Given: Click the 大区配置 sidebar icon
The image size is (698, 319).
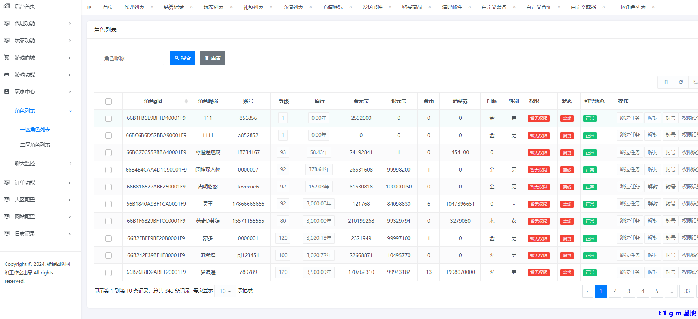Looking at the screenshot, I should (x=7, y=200).
